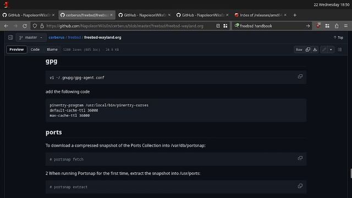
Task: Close the Index of /releases/amd64 tab
Action: pos(285,15)
